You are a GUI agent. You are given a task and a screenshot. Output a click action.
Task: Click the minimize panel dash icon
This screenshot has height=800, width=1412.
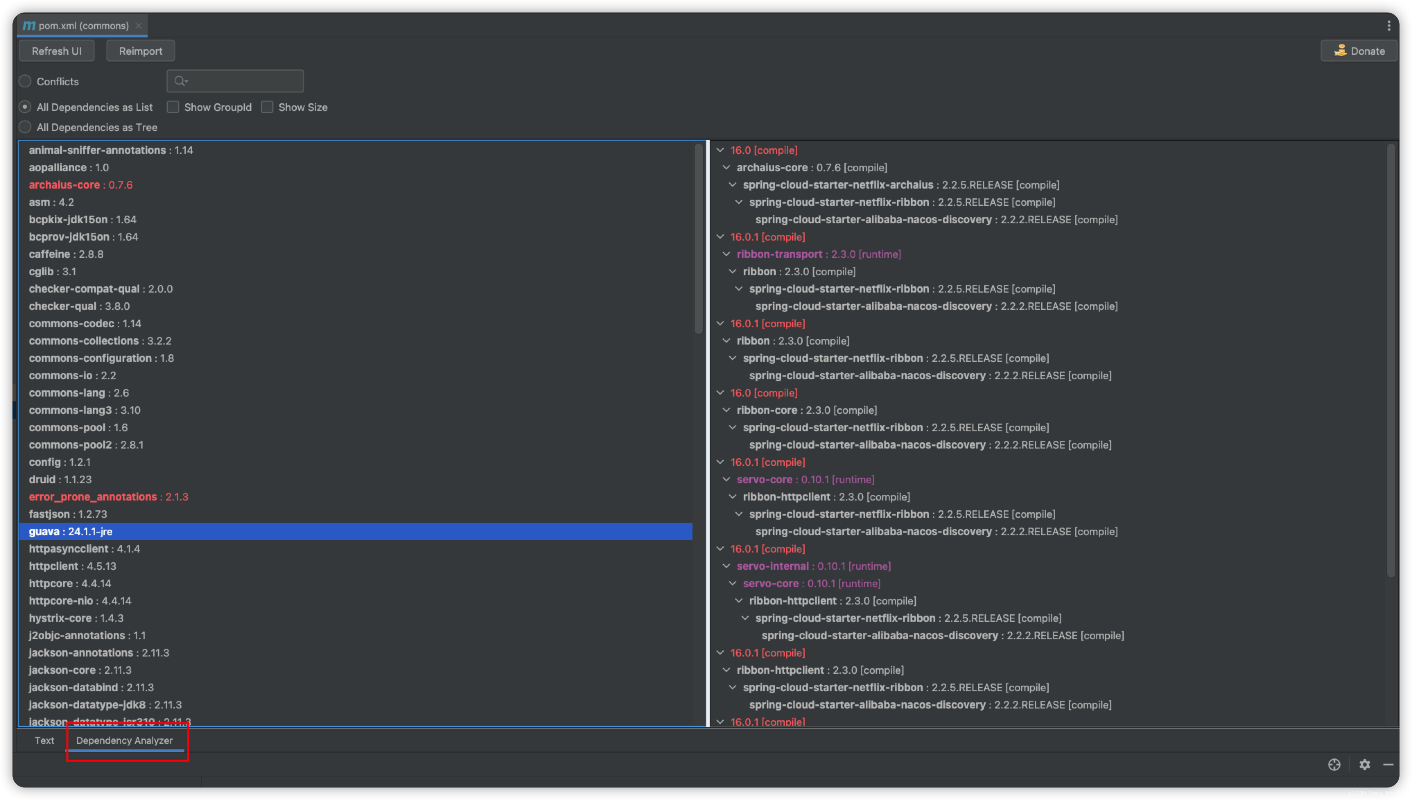(x=1388, y=764)
